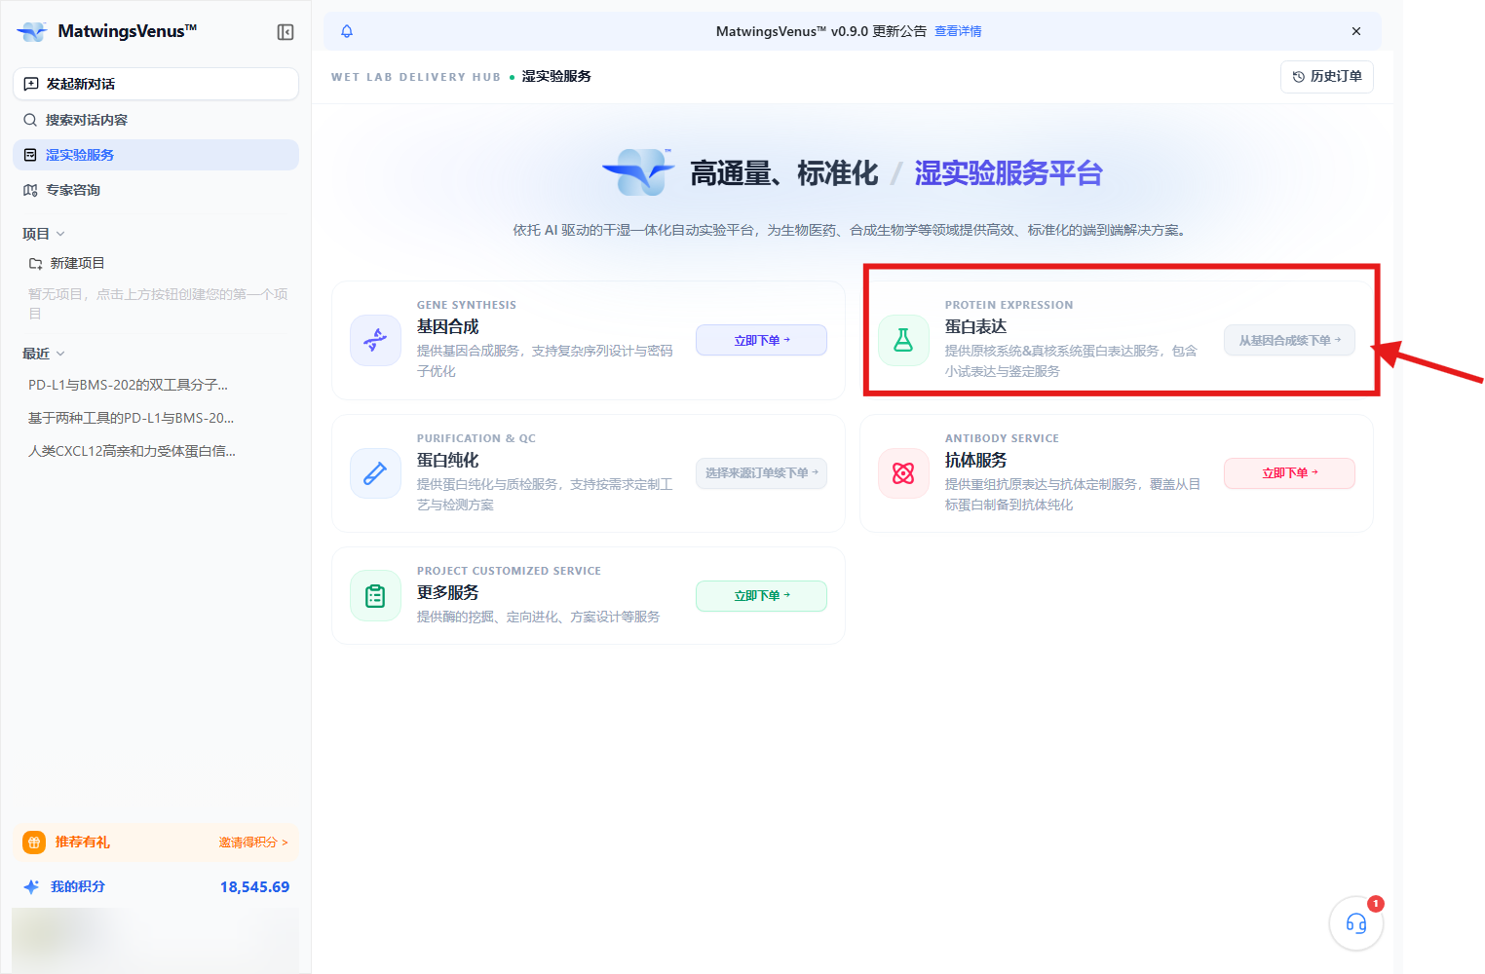Click the 抗体服务 card title
Viewport: 1485px width, 974px height.
coord(975,461)
